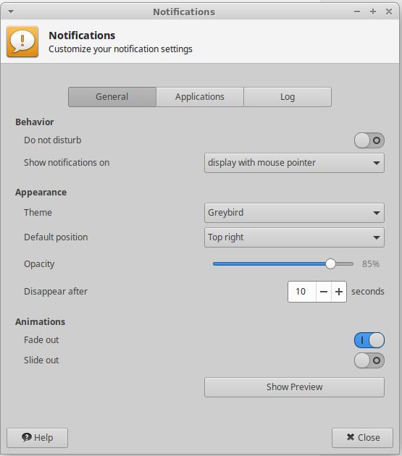Screen dimensions: 402x456
Task: Increase Disappear after with plus button
Action: tap(339, 292)
